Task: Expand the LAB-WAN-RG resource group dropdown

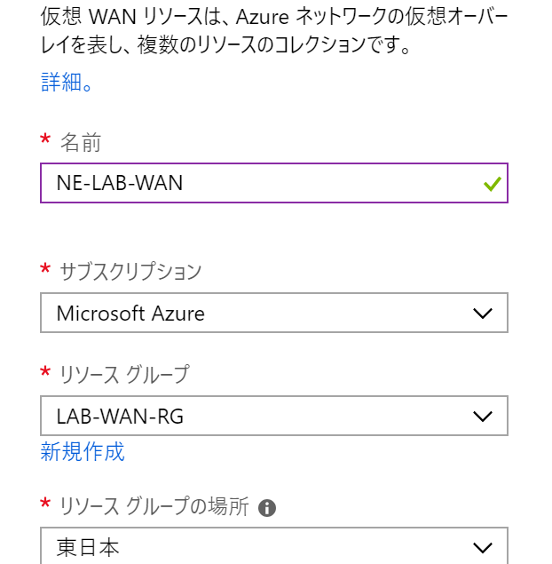Action: pyautogui.click(x=257, y=416)
